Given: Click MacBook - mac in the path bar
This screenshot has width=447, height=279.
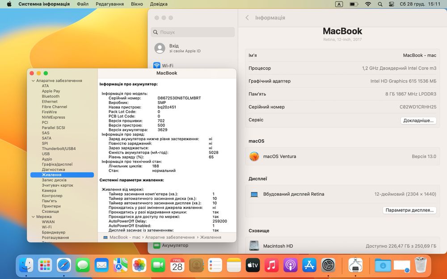Looking at the screenshot, I should 125,237.
